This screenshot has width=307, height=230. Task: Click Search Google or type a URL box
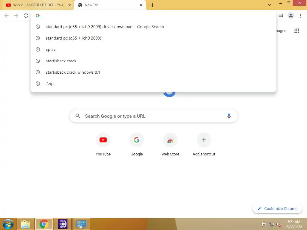click(x=153, y=116)
